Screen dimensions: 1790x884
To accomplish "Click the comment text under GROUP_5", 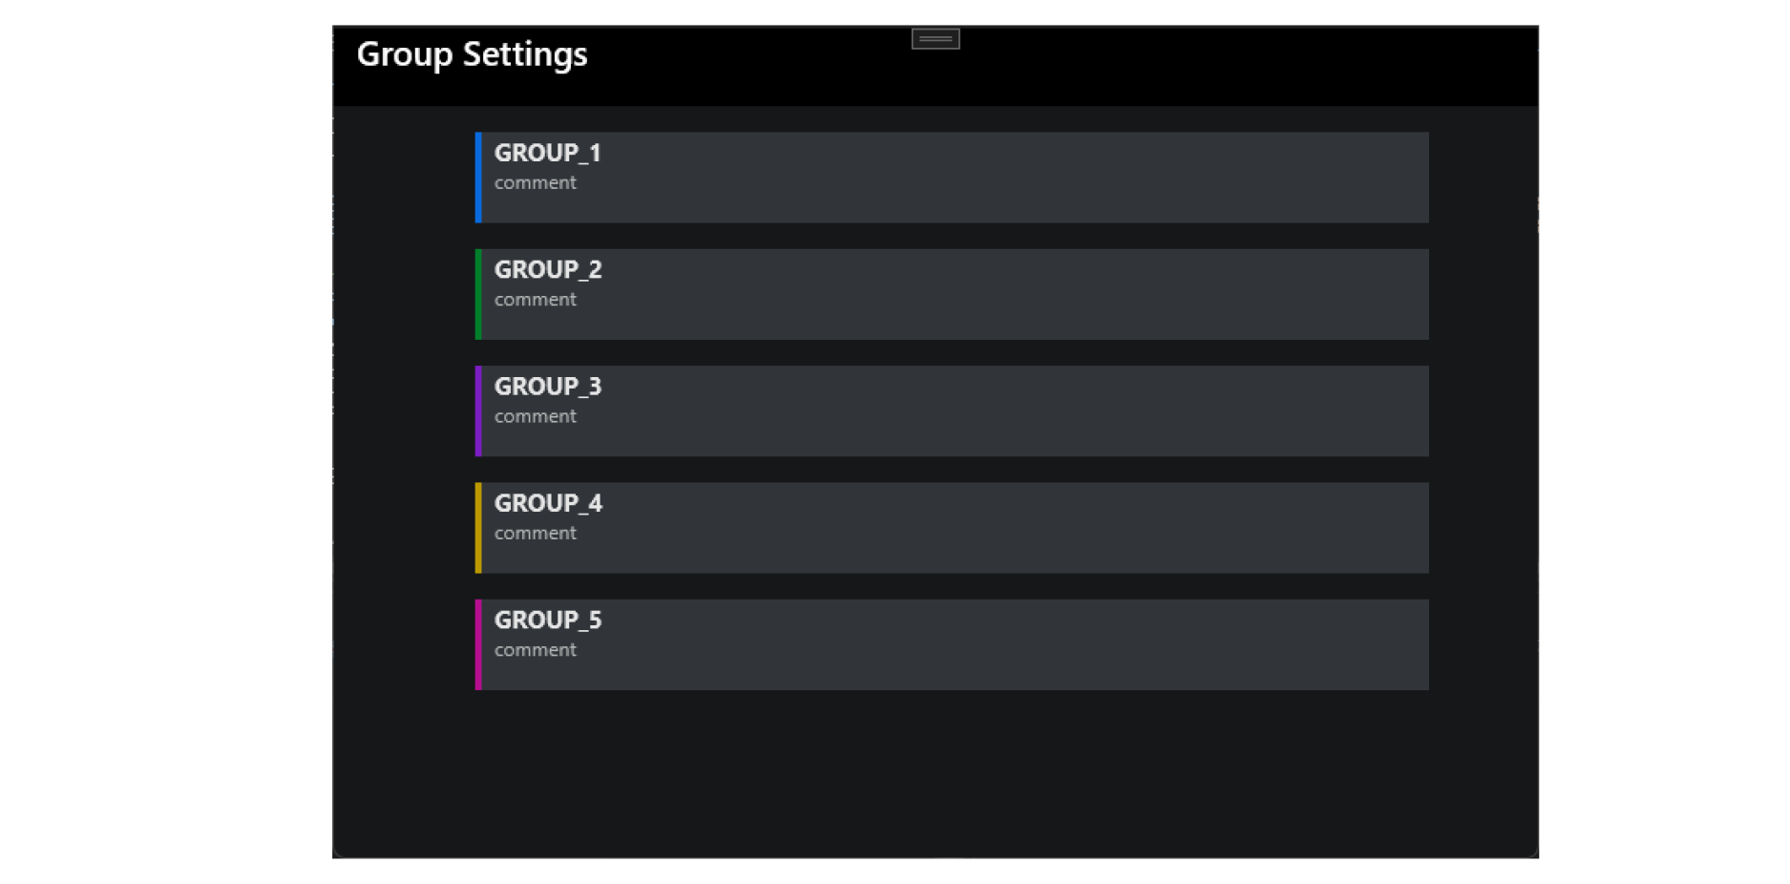I will [x=535, y=650].
